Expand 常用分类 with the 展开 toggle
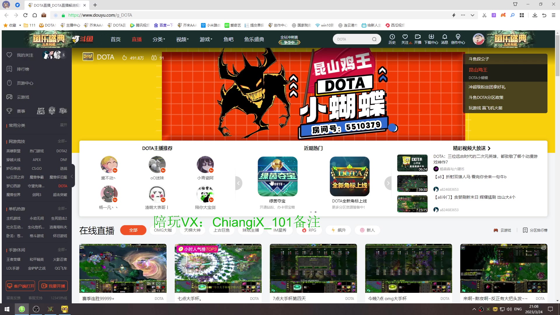Screen dimensions: 560x315 click(x=63, y=125)
